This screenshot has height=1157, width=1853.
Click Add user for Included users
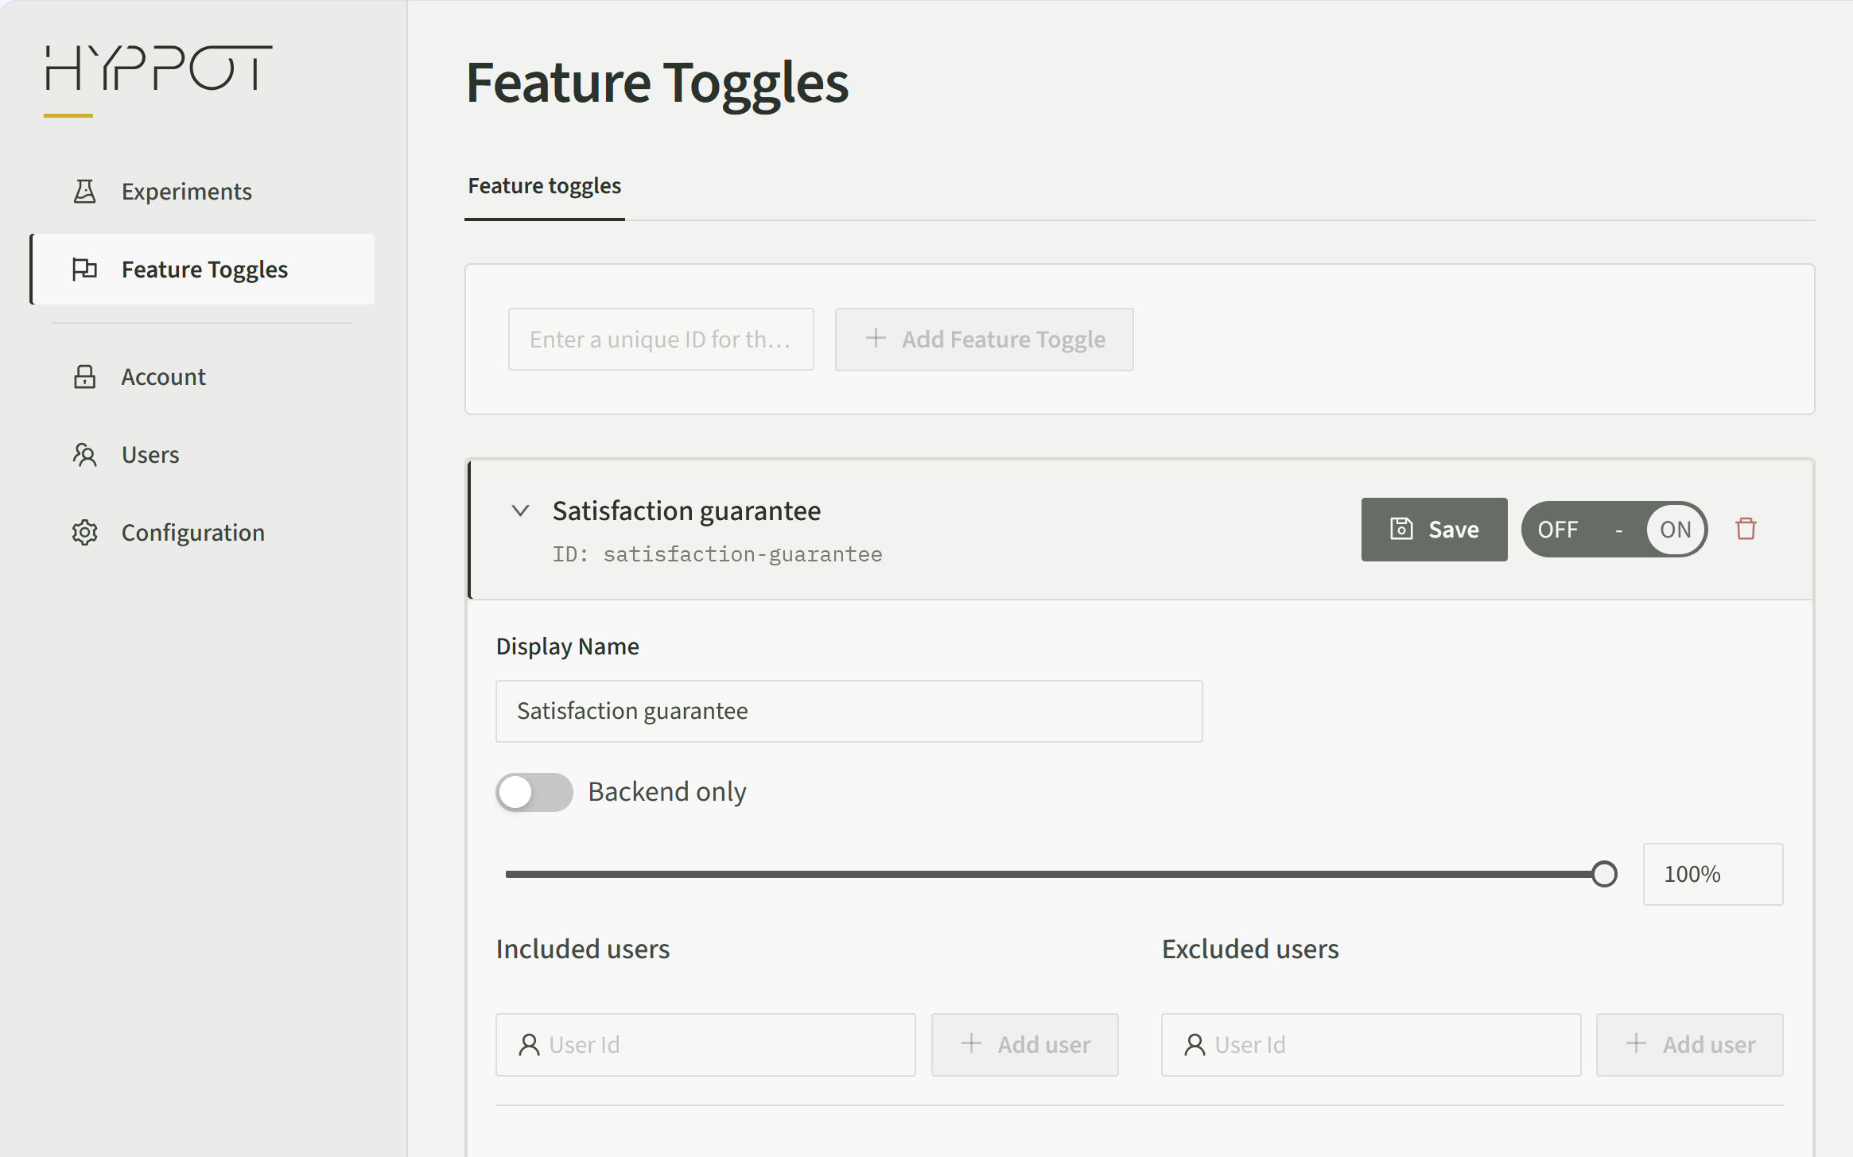[x=1025, y=1045]
